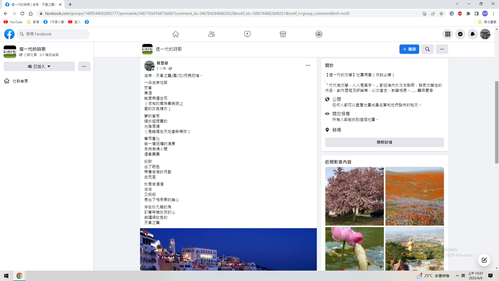Click the Chrome icon in Windows taskbar
The height and width of the screenshot is (281, 499).
tap(19, 276)
